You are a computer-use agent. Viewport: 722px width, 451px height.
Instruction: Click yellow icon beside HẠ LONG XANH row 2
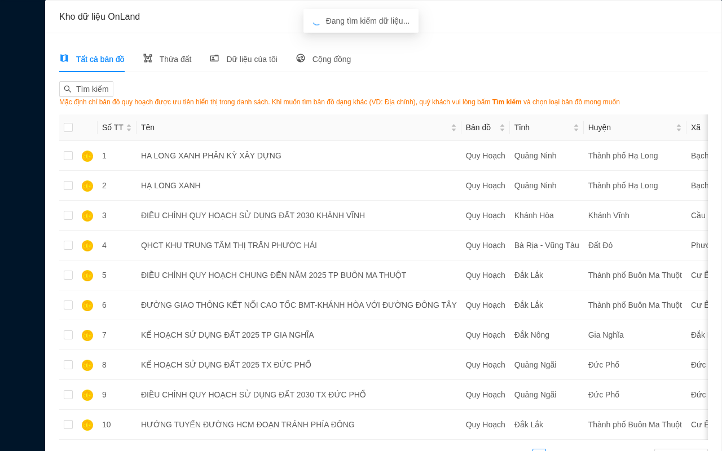point(87,186)
